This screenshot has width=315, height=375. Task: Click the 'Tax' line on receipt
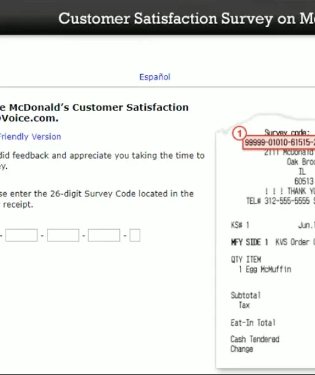[x=244, y=305]
